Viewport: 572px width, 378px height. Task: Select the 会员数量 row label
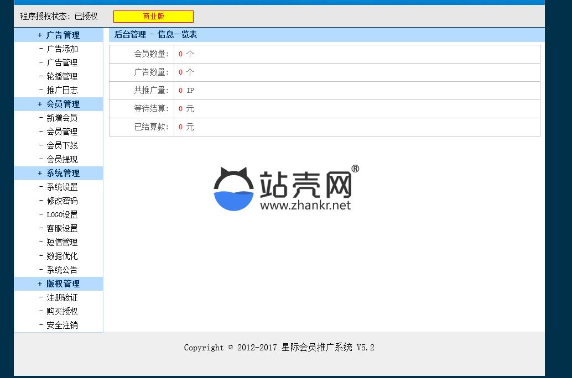(x=152, y=54)
